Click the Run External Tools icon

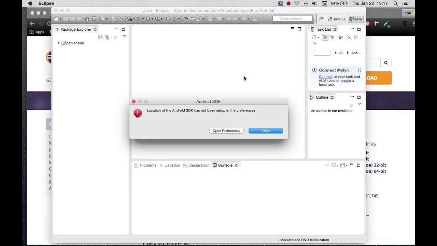(157, 19)
